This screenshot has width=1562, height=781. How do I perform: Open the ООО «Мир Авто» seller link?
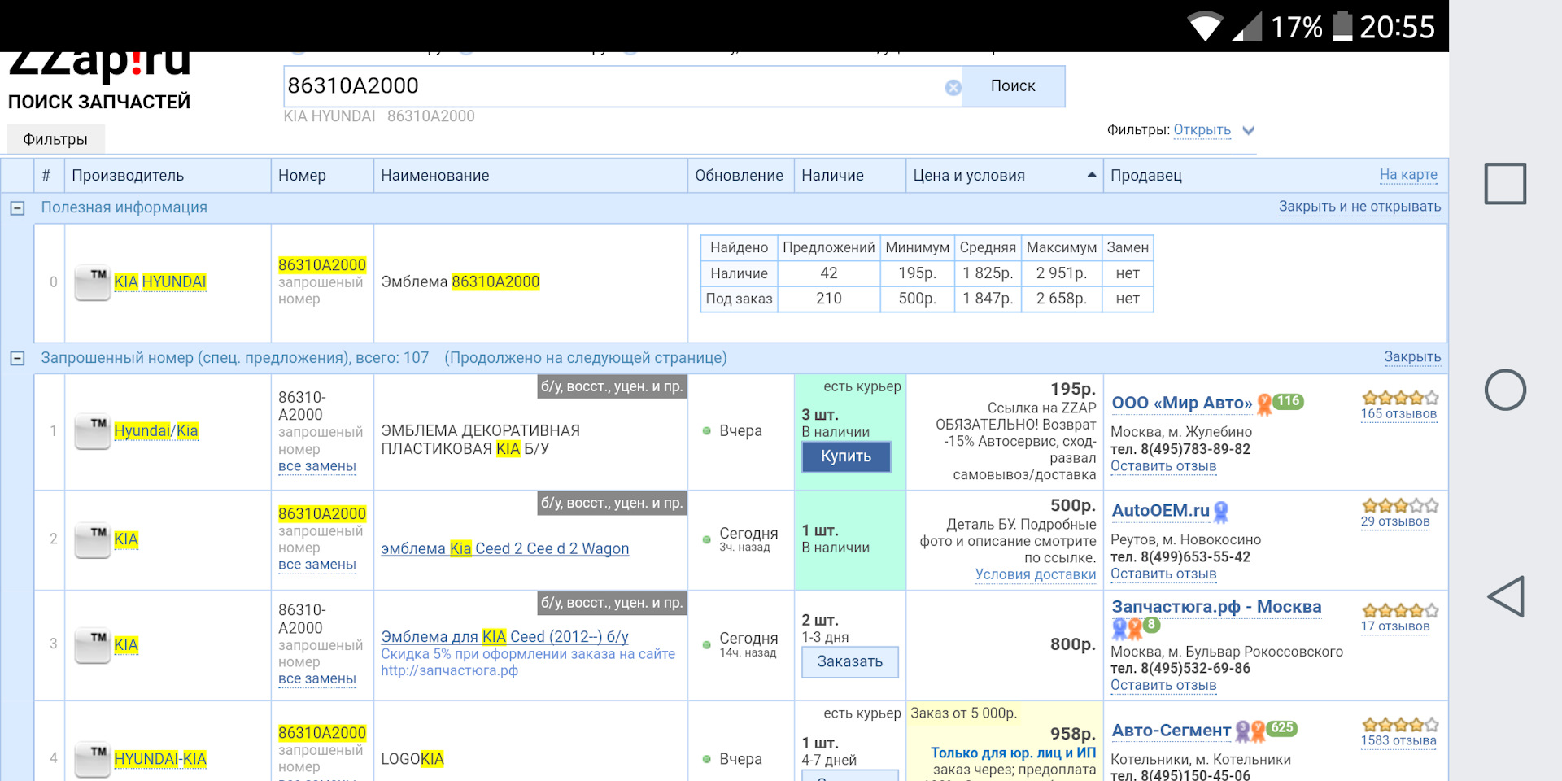pyautogui.click(x=1182, y=403)
